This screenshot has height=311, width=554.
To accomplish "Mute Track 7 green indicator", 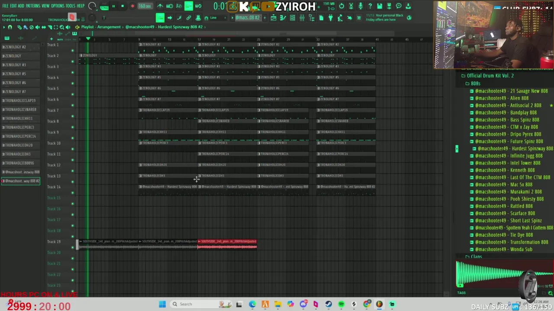I will point(72,116).
